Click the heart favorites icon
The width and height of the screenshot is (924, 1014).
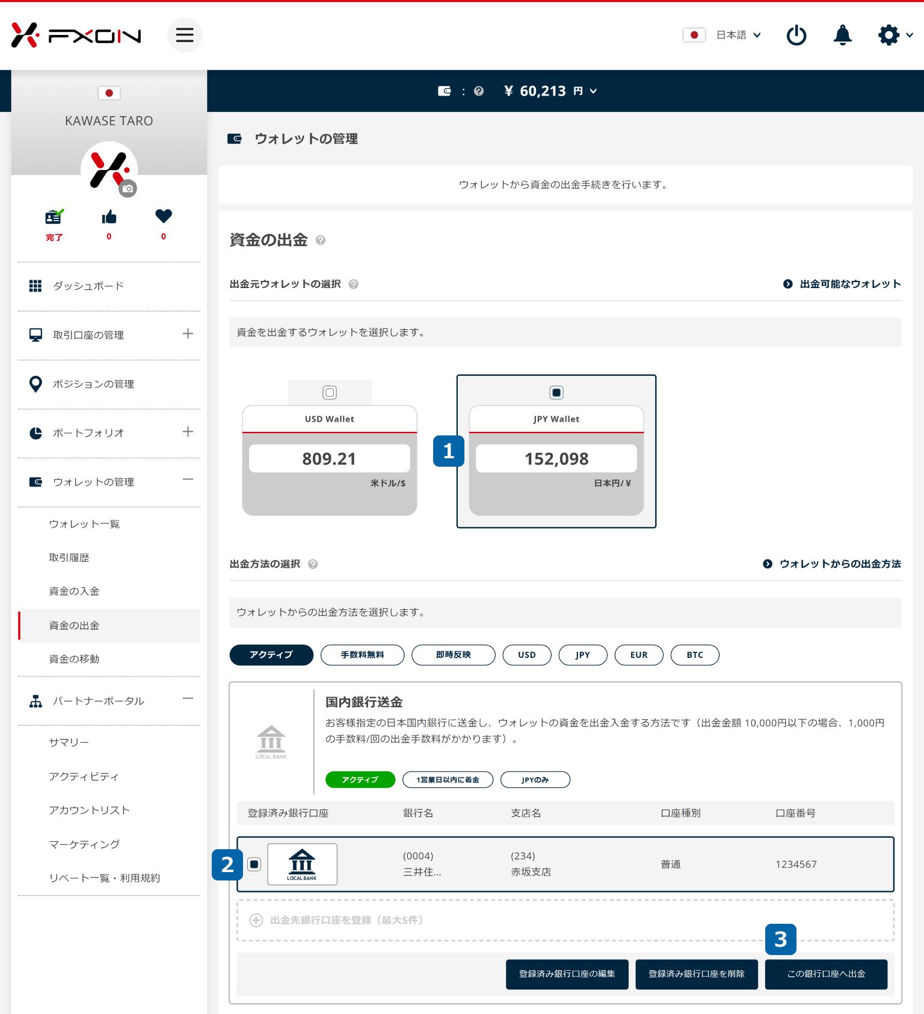click(x=164, y=216)
